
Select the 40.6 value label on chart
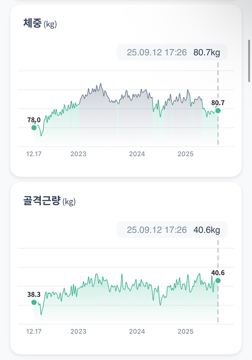pos(218,272)
